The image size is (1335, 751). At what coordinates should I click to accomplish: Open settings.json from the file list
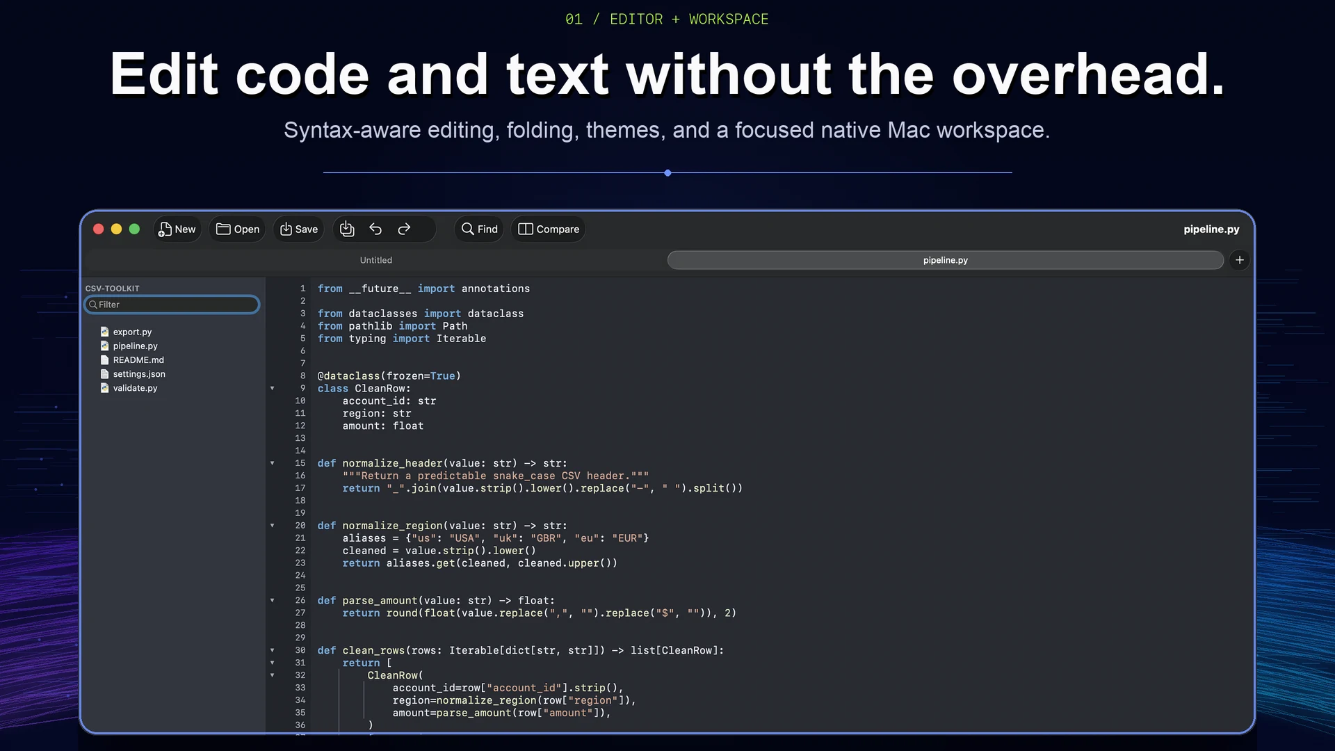coord(139,374)
